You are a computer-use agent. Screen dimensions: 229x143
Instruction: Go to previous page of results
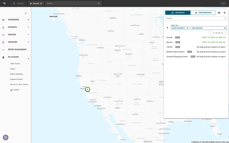click(210, 33)
